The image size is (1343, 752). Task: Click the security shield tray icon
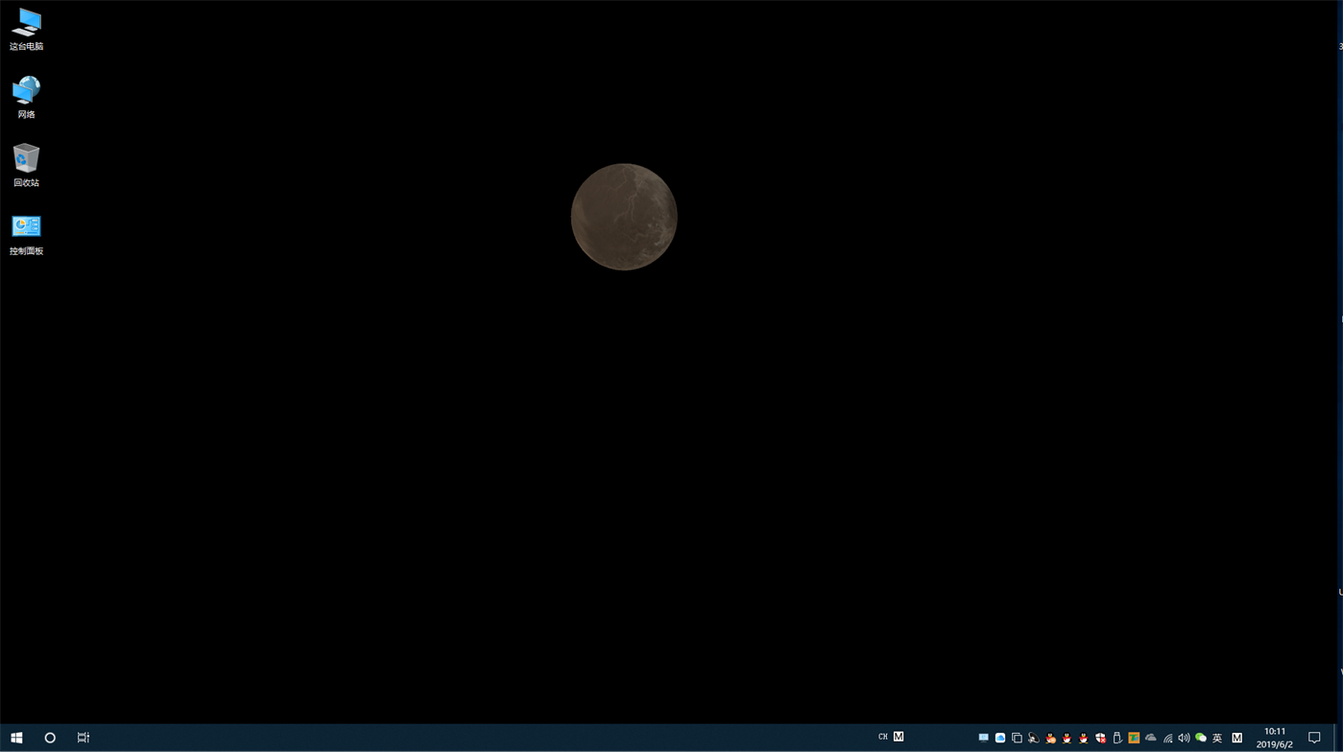click(1099, 738)
